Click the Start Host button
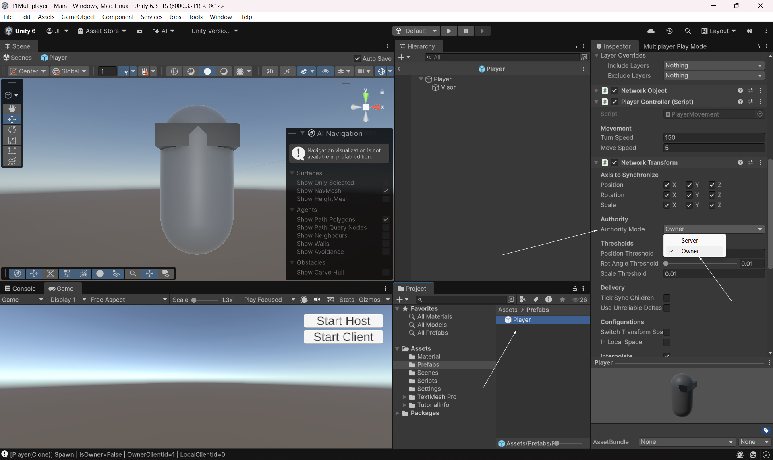This screenshot has height=460, width=773. point(343,321)
